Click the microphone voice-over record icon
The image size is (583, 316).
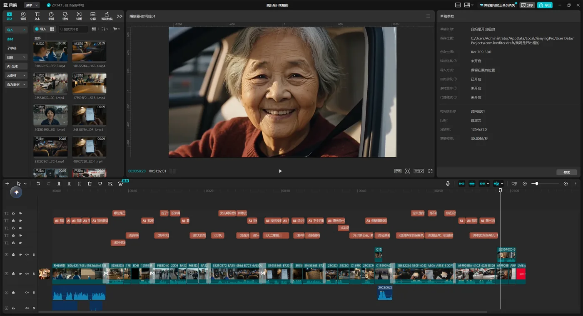(x=448, y=183)
